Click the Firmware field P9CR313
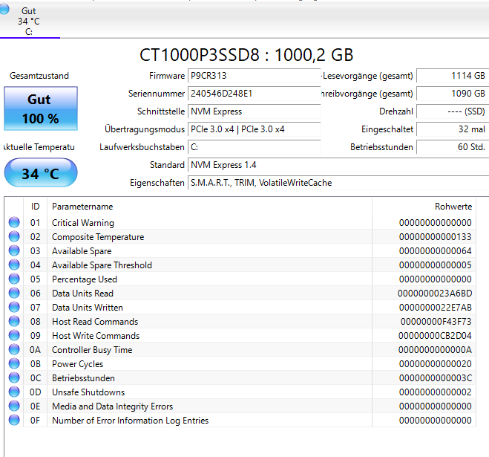Screen dimensions: 489x457 (254, 76)
